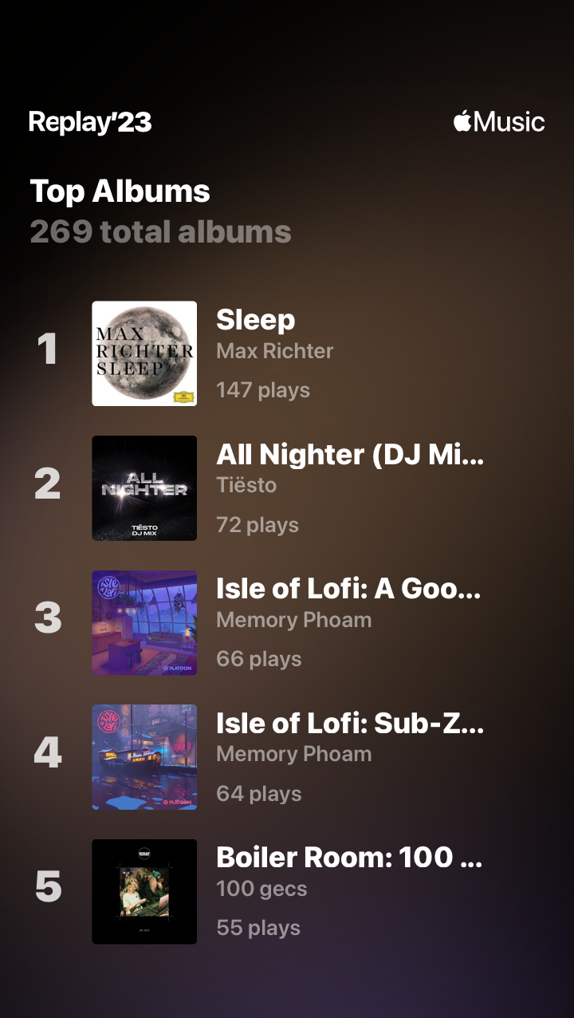
Task: Tap the third-ranked Isle of Lofi album artwork
Action: point(144,622)
